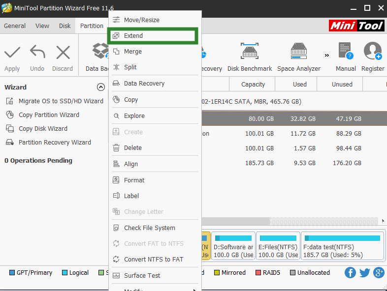The width and height of the screenshot is (387, 291).
Task: Choose Check File System entry
Action: [155, 228]
